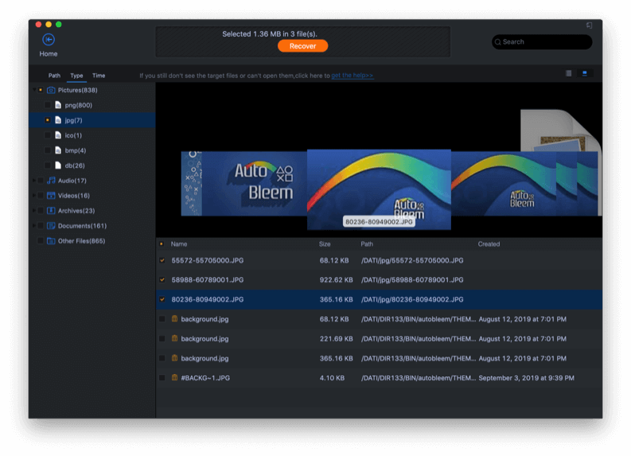Check the 221.69 KB background.jpg checkbox
631x456 pixels.
(162, 339)
